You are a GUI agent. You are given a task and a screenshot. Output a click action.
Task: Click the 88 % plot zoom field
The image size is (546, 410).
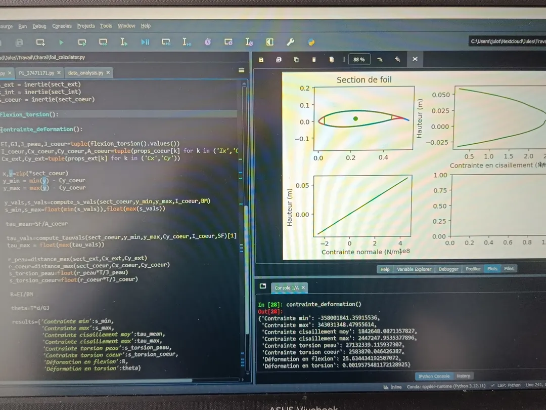[x=359, y=60]
